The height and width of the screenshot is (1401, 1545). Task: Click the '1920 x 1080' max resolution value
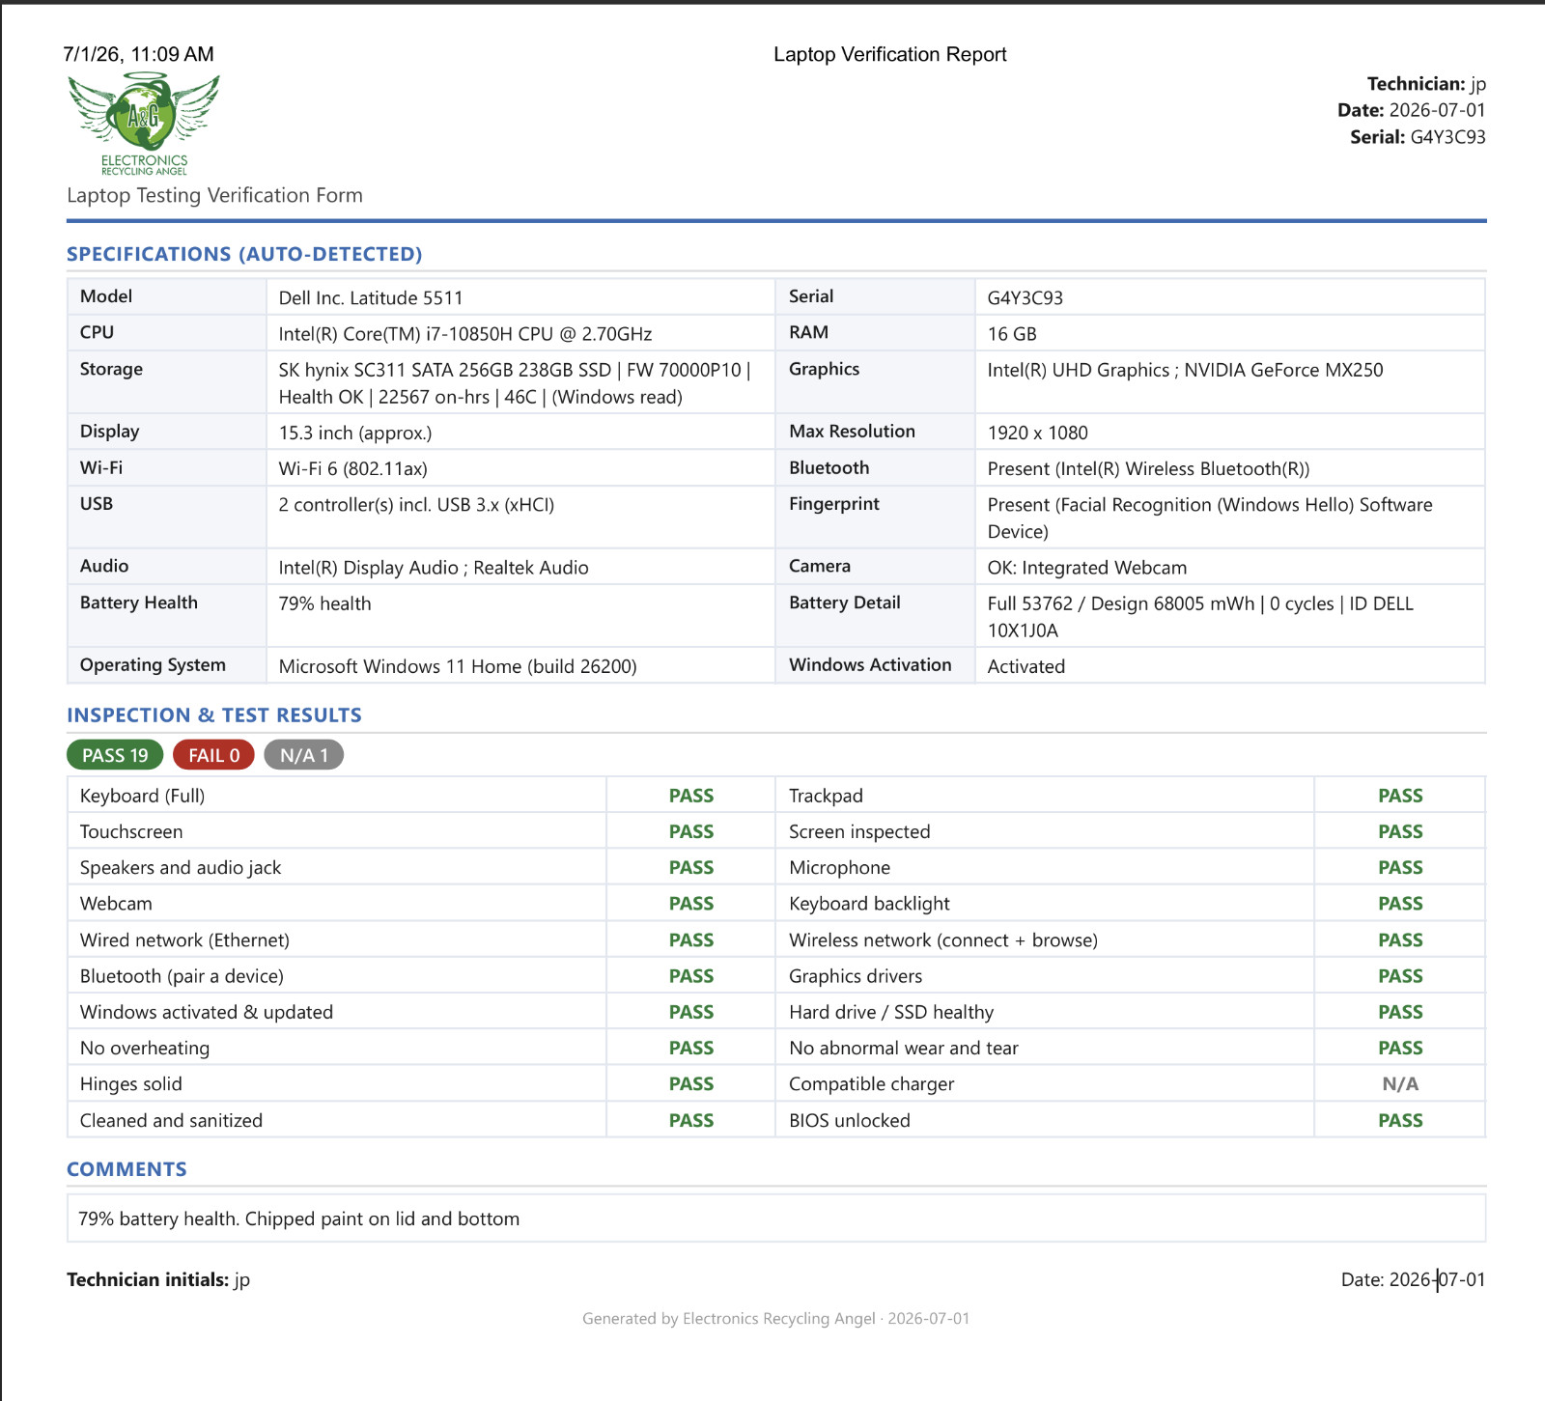pos(1037,433)
